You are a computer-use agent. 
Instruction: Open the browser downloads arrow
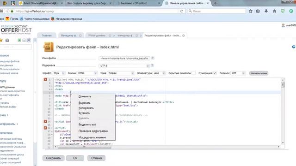tap(266, 11)
